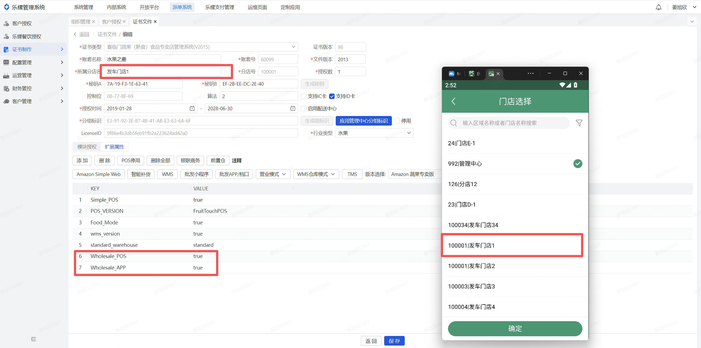Click the 银联商务 button

(190, 161)
